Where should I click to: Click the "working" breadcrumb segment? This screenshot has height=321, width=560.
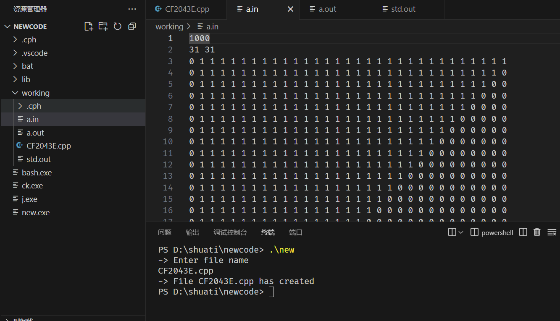coord(169,26)
